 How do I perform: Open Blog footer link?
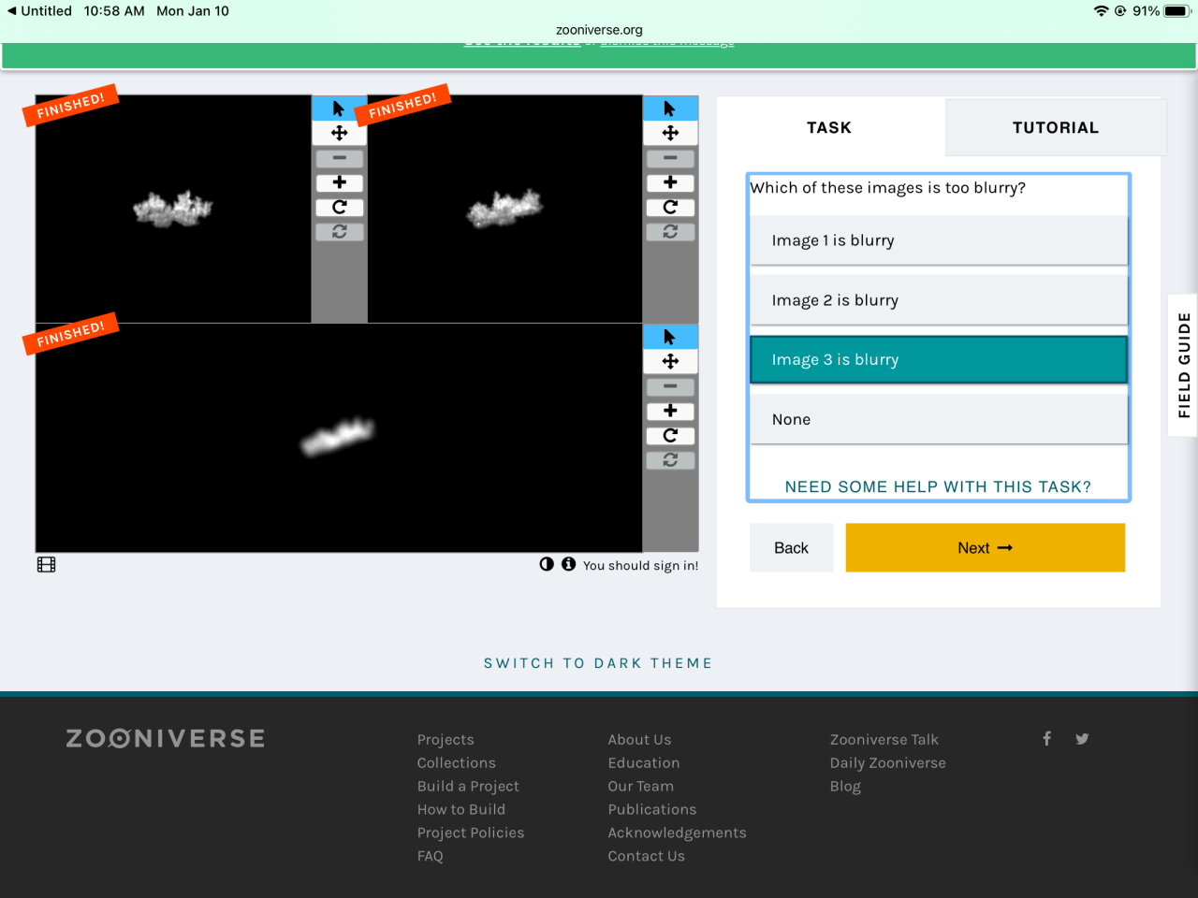[845, 787]
